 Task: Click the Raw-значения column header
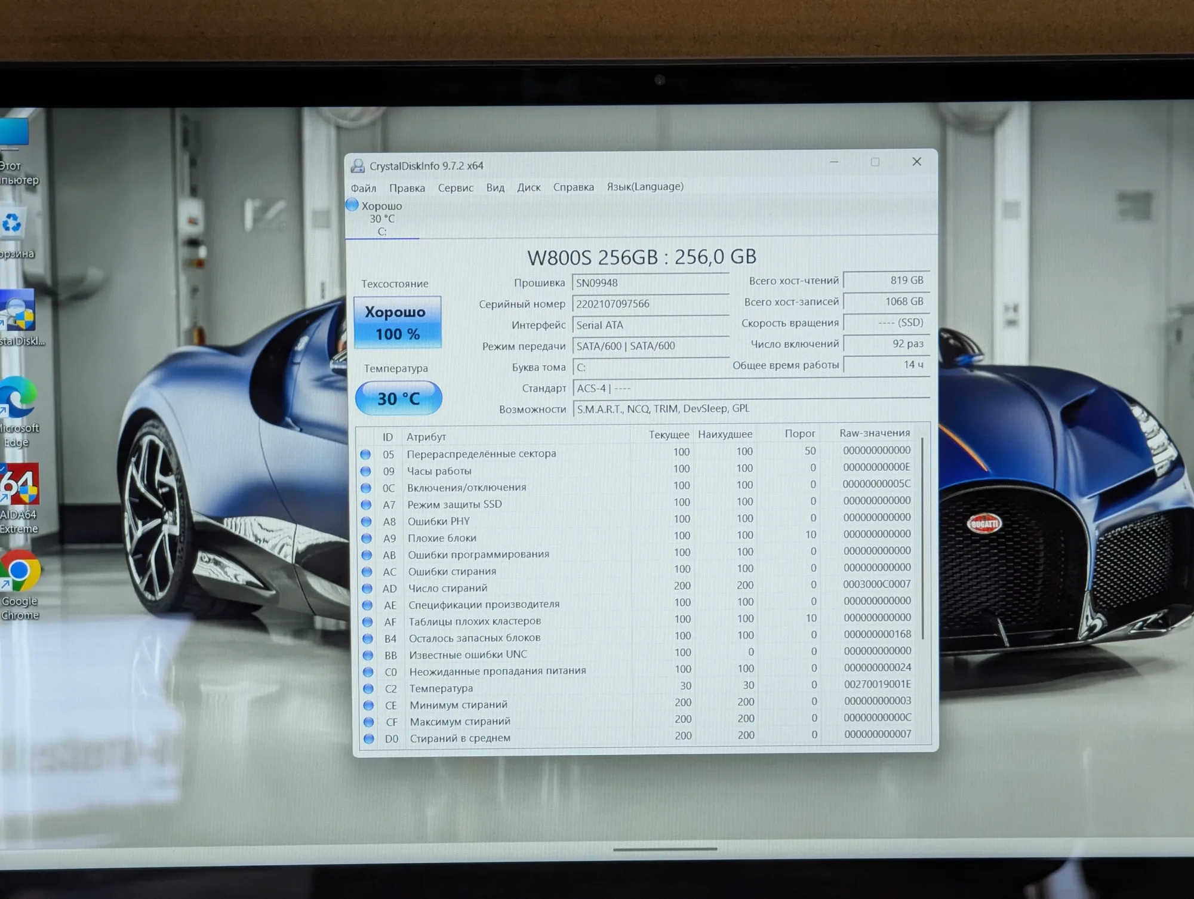point(875,433)
